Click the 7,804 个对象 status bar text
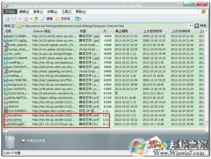The image size is (211, 159). [x=12, y=153]
